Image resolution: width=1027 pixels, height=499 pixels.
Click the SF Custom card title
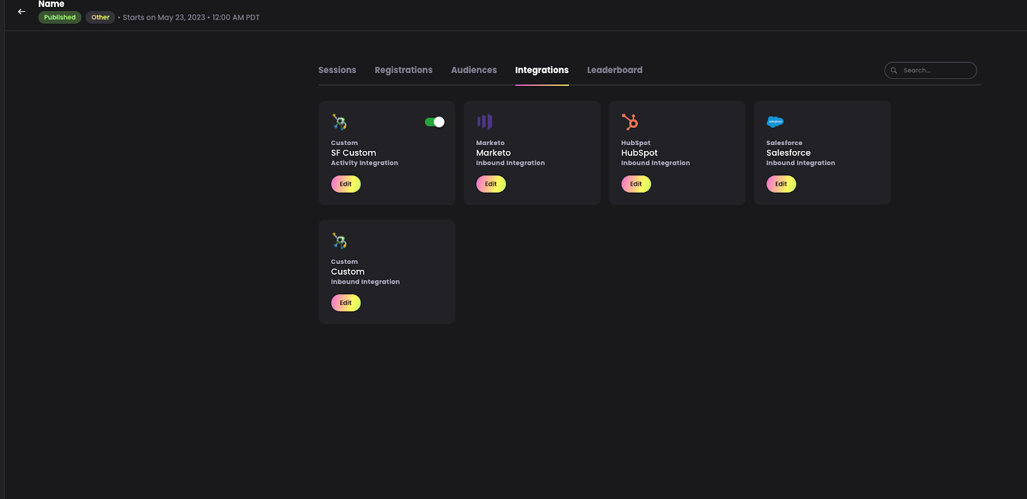pos(354,153)
